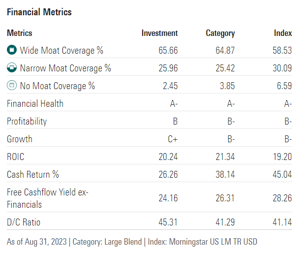
Task: Click the ROIC row label
Action: 16,157
